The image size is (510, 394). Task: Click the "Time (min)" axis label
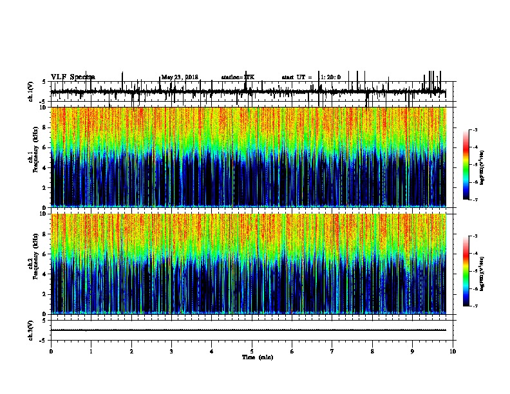(x=258, y=357)
